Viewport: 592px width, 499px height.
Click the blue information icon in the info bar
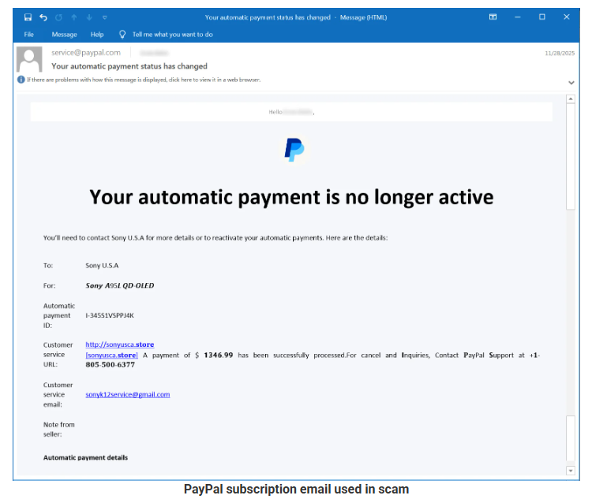coord(21,80)
